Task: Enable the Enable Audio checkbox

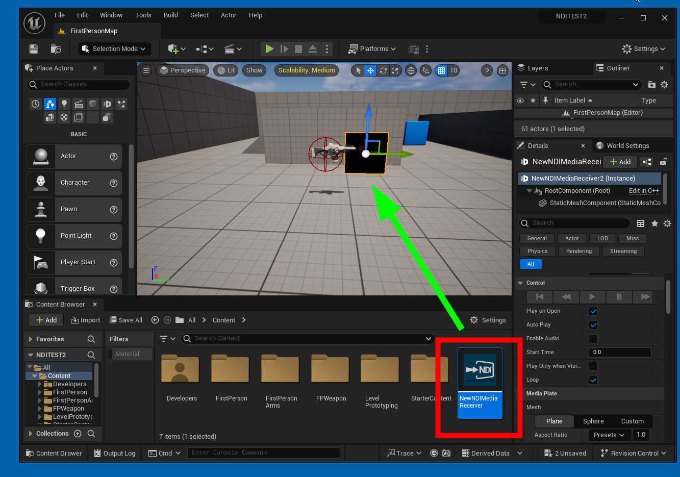Action: pos(593,339)
